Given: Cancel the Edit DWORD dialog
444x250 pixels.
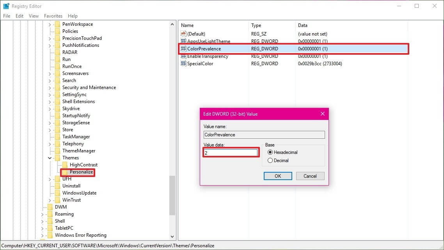Looking at the screenshot, I should pyautogui.click(x=310, y=176).
